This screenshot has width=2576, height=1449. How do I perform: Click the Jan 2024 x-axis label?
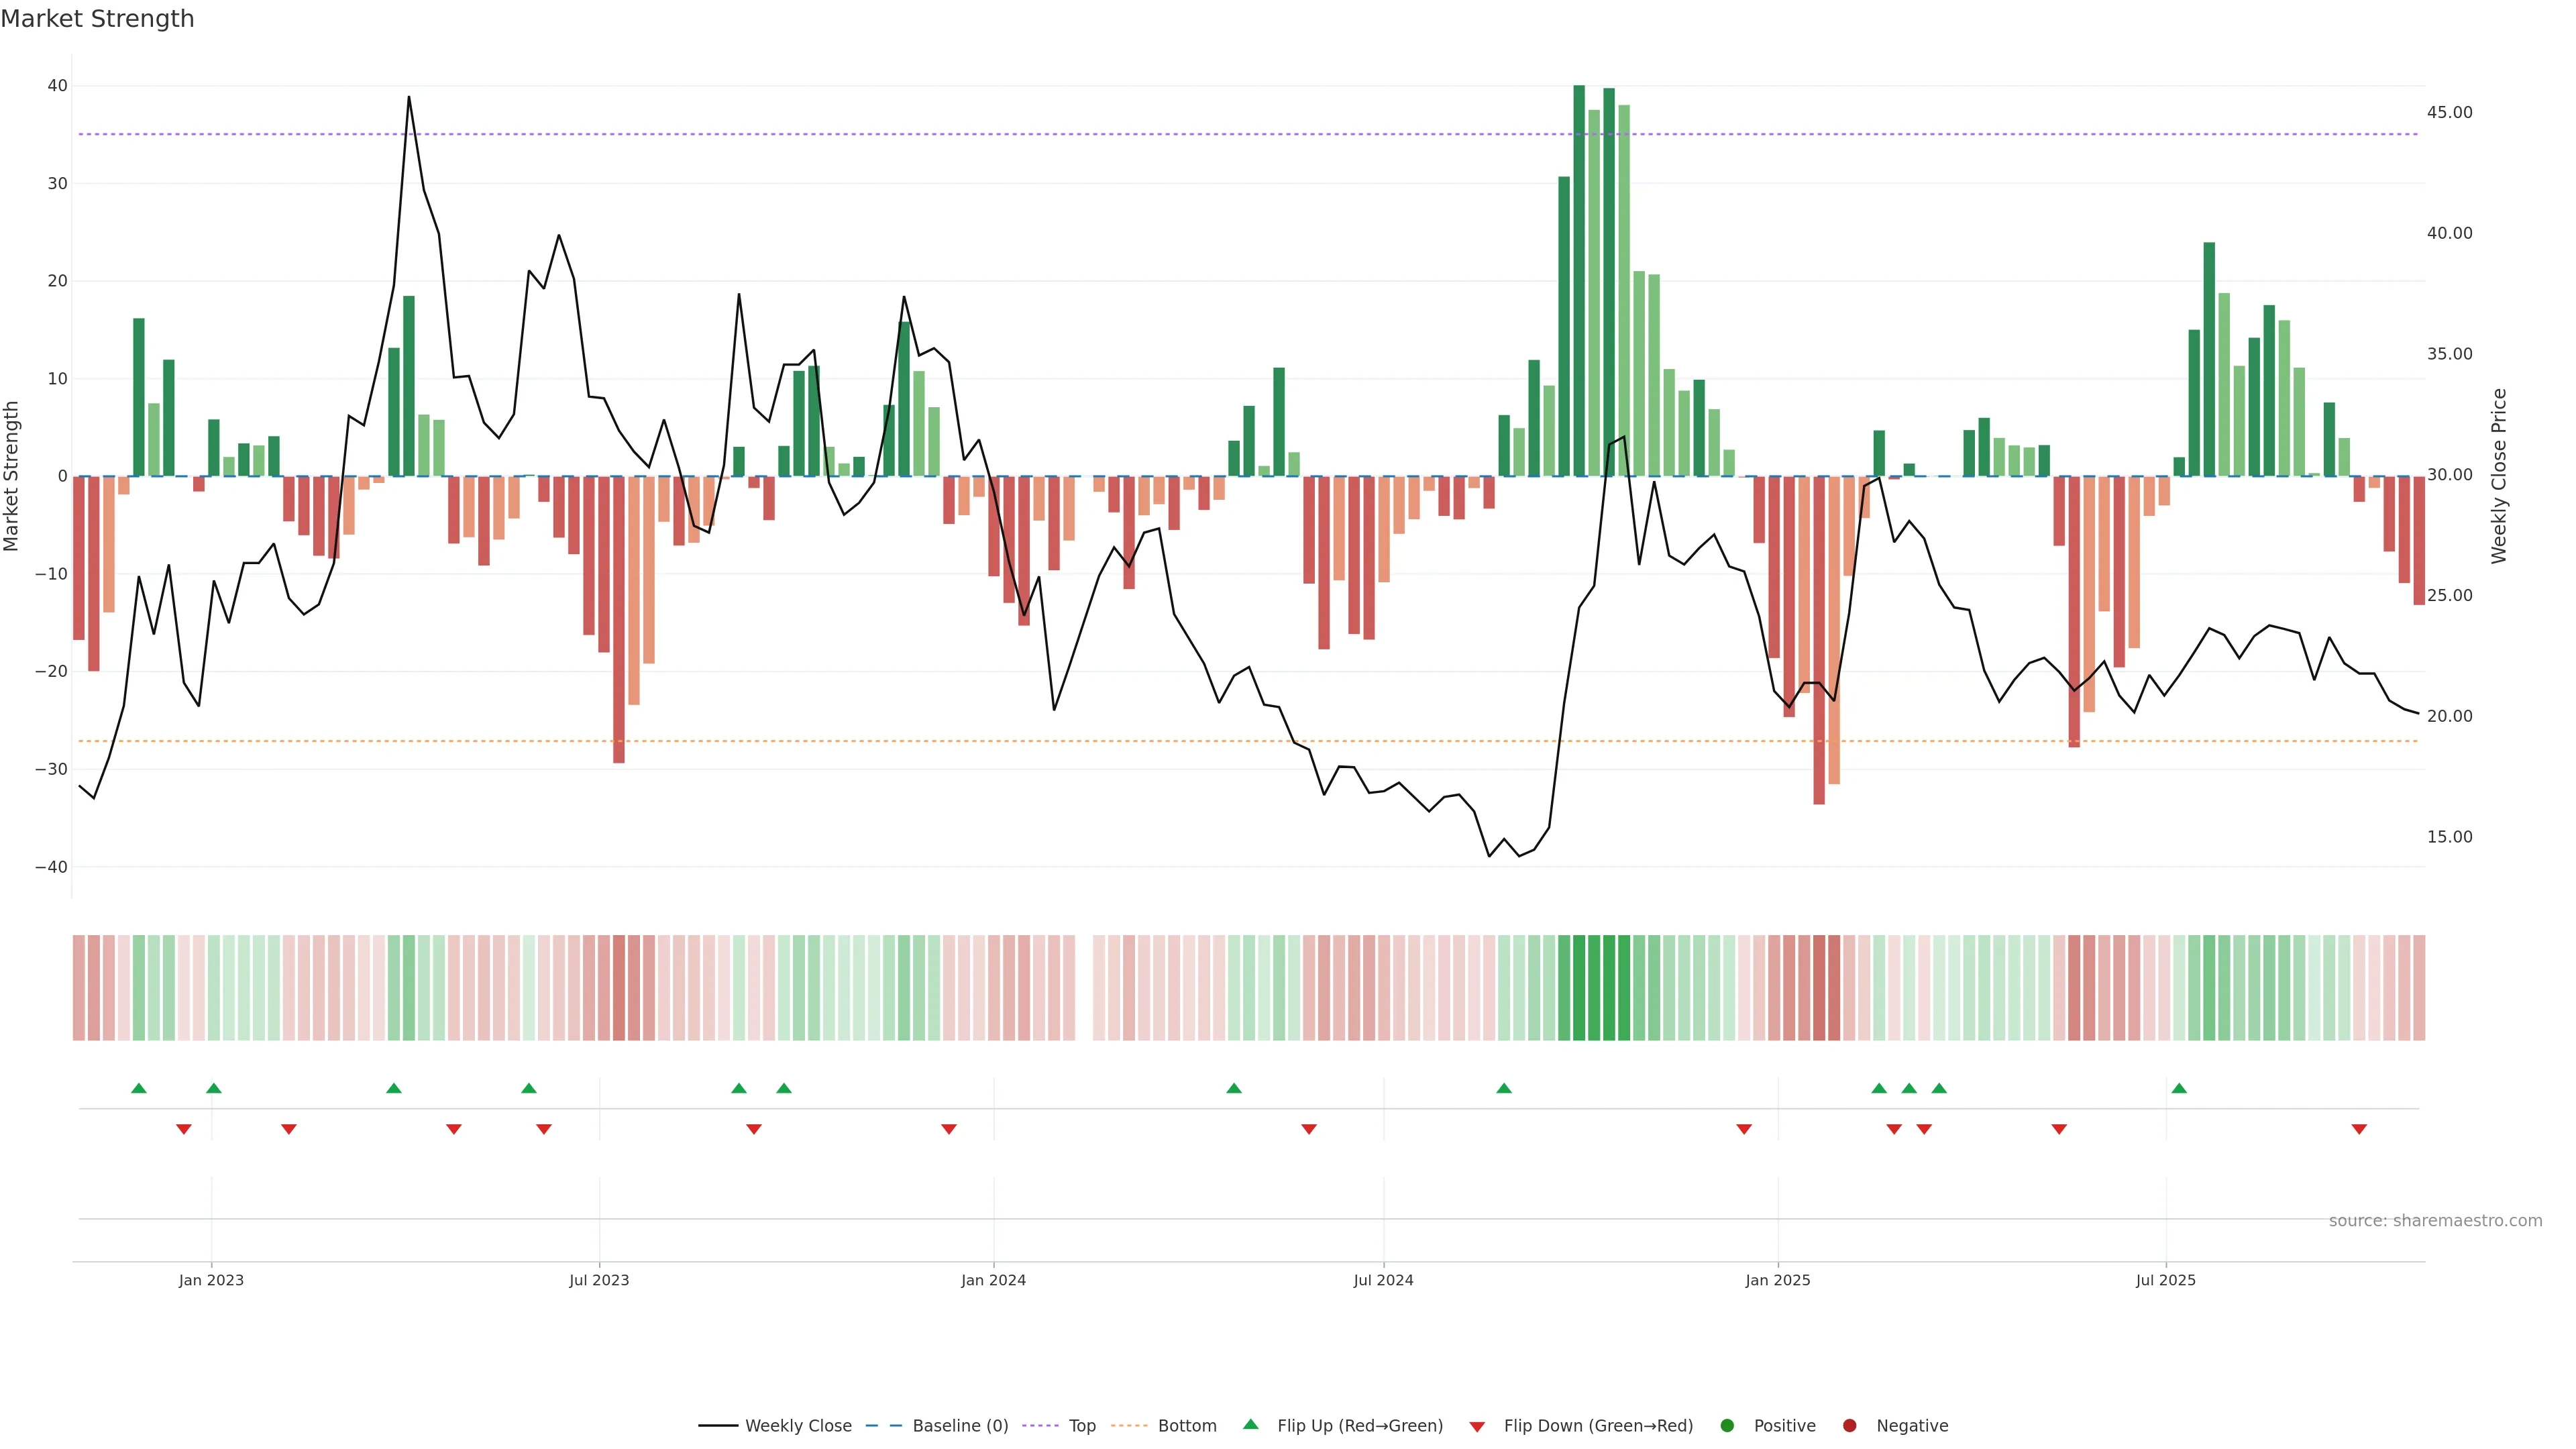(x=993, y=1280)
